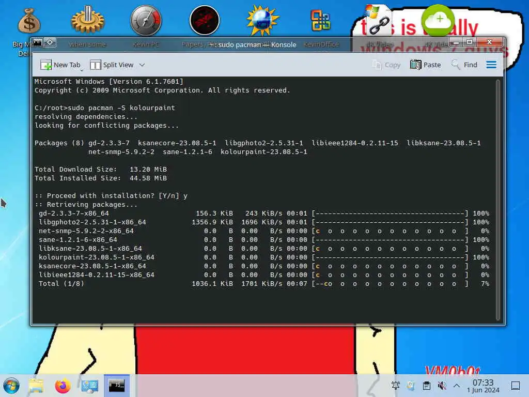
Task: Select the Kevin PC gauge desktop icon
Action: point(146,21)
